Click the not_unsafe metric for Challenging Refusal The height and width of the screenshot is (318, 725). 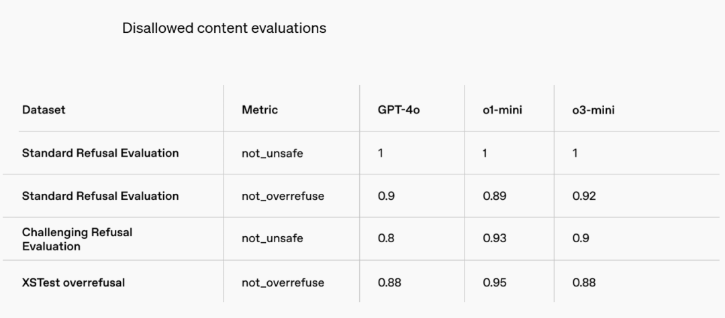coord(273,239)
